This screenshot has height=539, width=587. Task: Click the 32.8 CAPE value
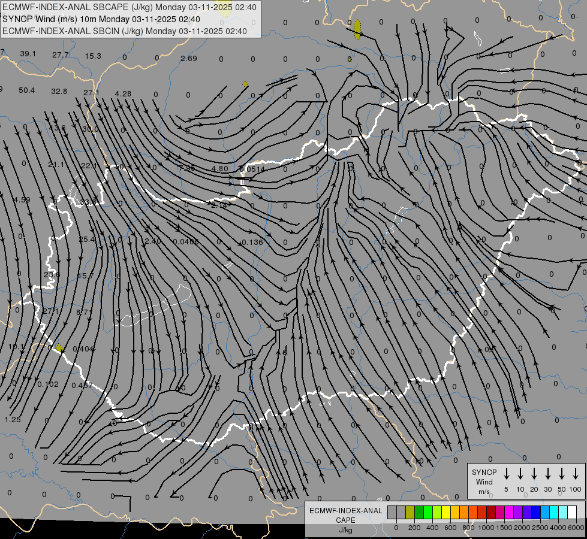pyautogui.click(x=59, y=92)
